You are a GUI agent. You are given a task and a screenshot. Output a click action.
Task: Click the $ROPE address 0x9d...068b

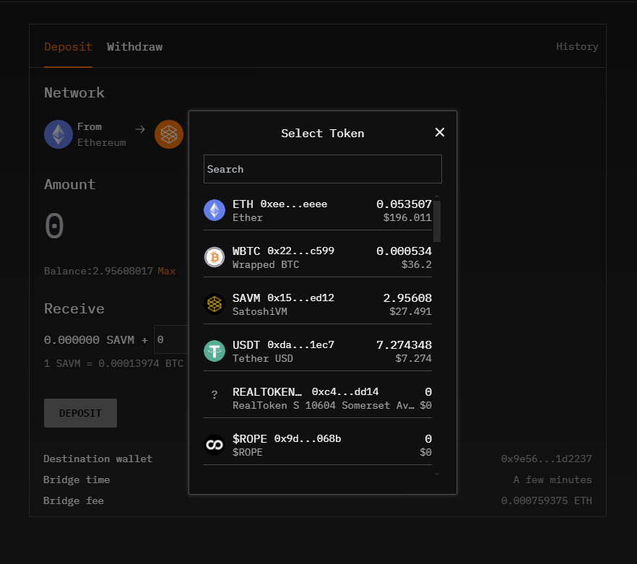click(x=308, y=438)
